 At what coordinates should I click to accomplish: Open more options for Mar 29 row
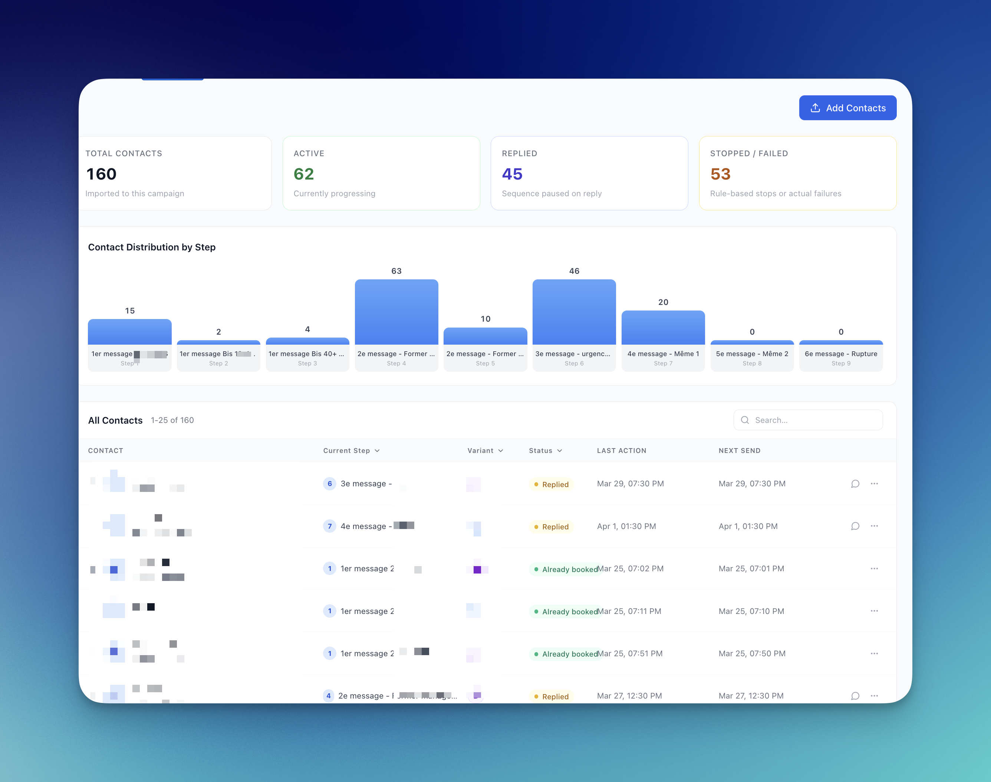pyautogui.click(x=874, y=484)
